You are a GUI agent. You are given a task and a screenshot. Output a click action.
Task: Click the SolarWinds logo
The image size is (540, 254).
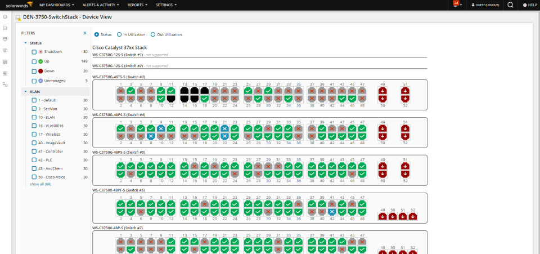(20, 5)
